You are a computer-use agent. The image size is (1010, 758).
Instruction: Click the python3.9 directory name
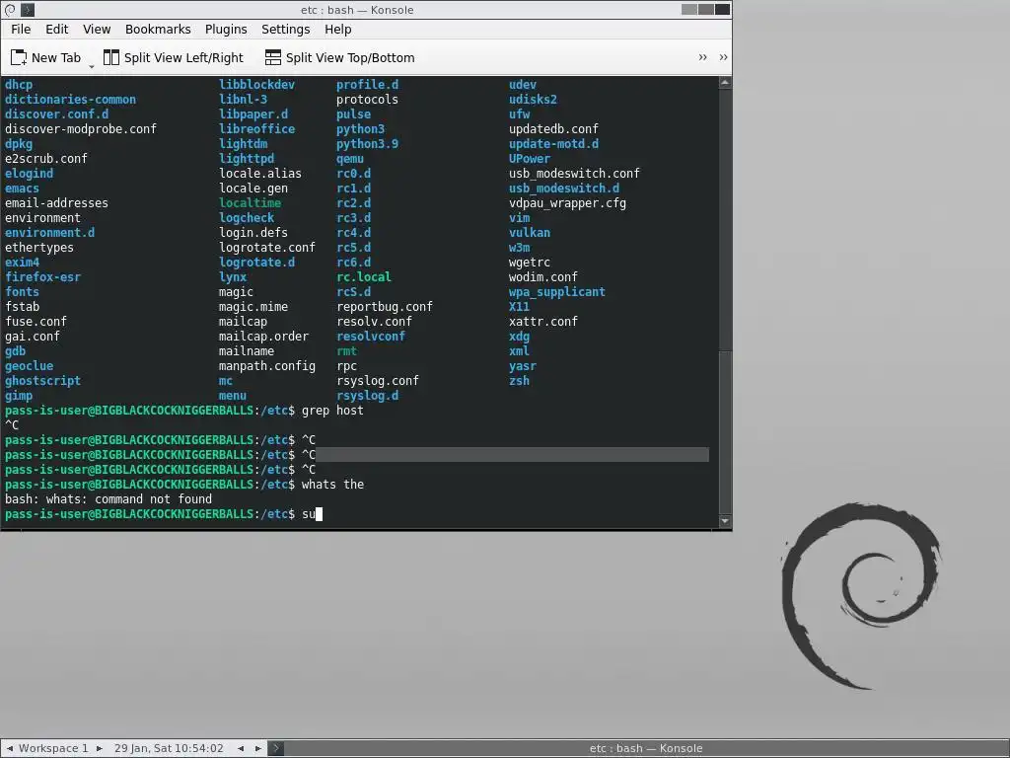tap(367, 144)
